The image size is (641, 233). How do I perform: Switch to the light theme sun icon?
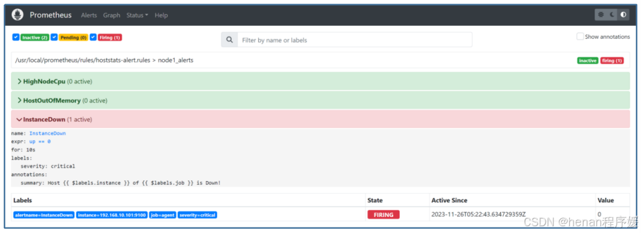point(601,15)
